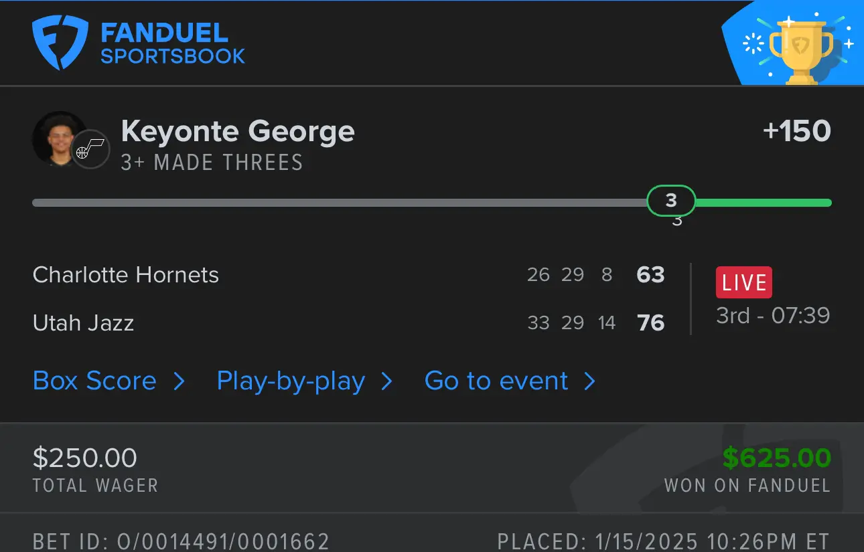The image size is (864, 552).
Task: Click the Utah Jazz team logo badge
Action: 90,149
